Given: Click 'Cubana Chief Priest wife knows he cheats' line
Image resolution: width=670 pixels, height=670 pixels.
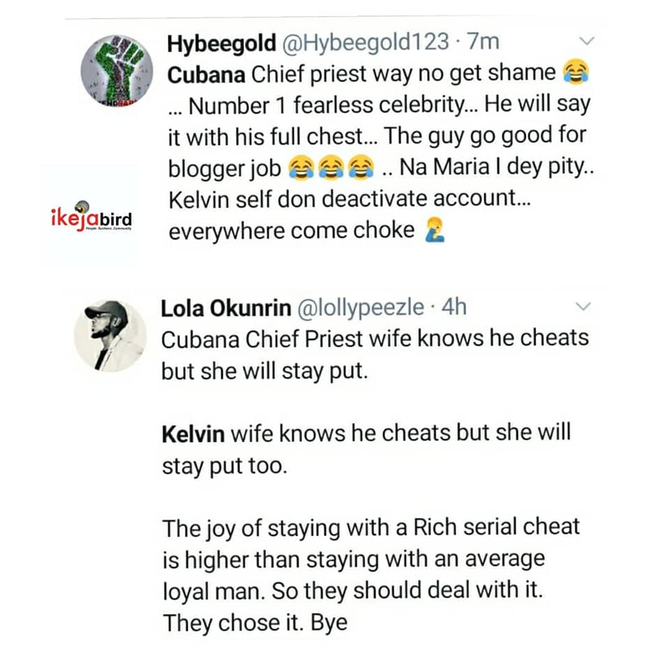Looking at the screenshot, I should [375, 338].
